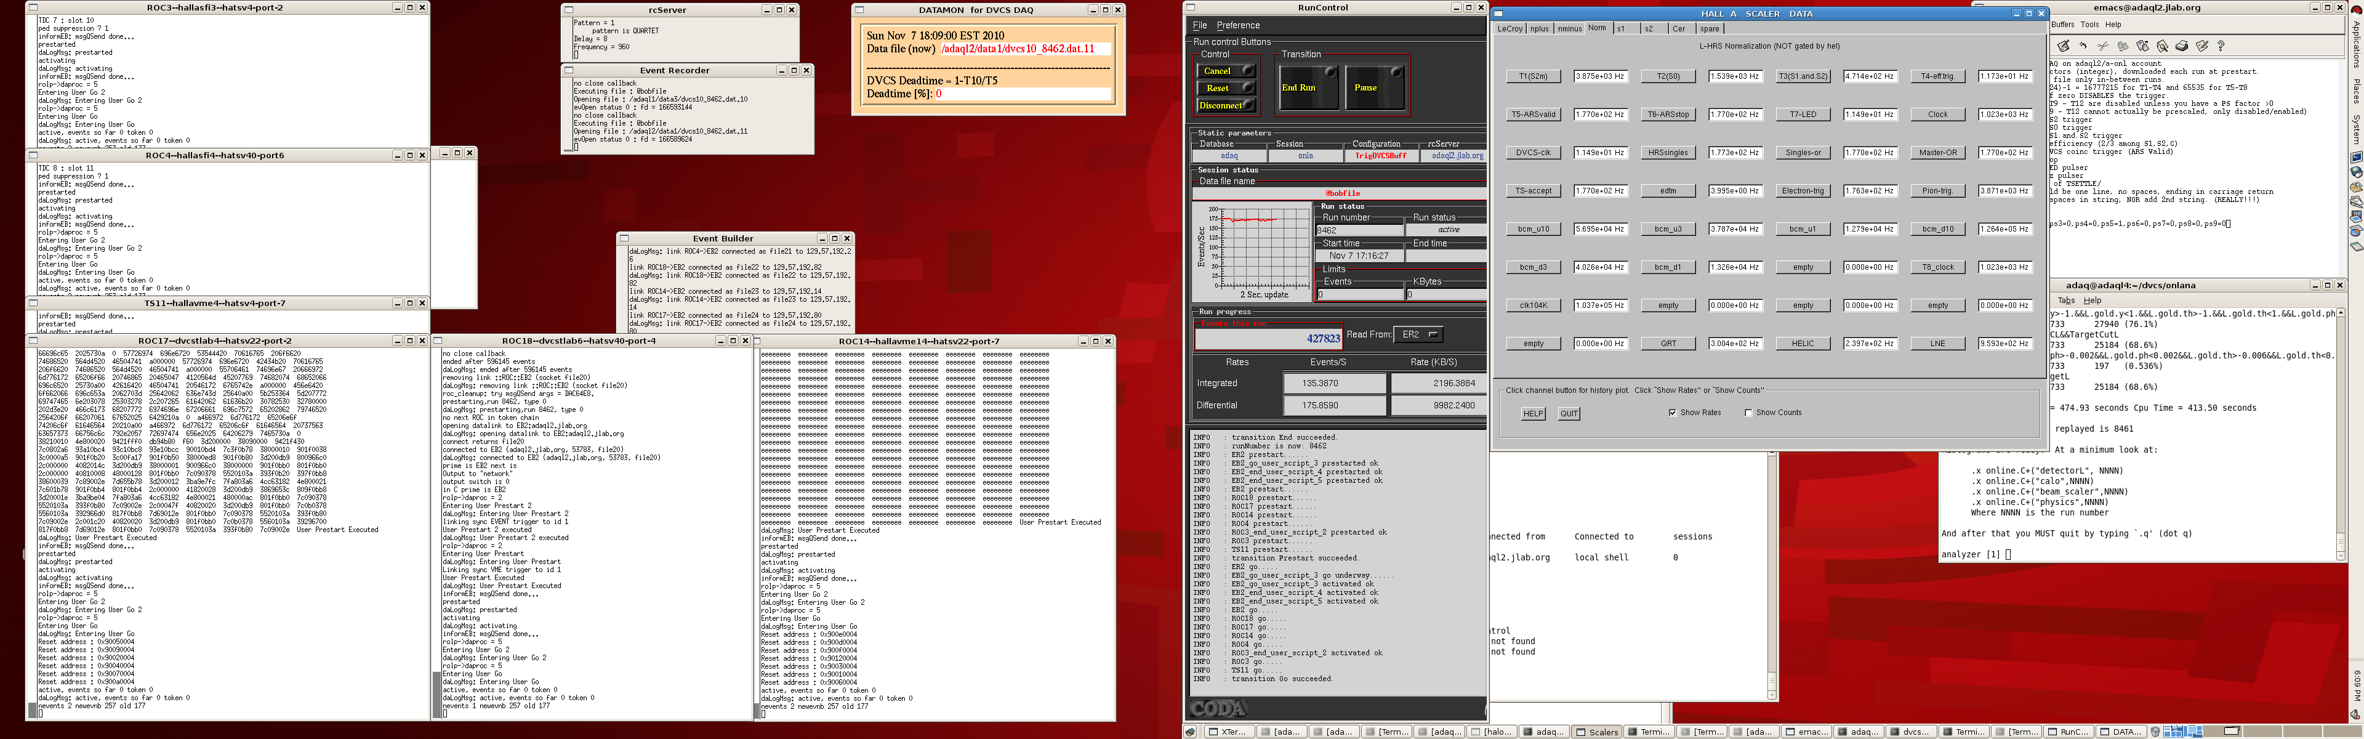This screenshot has height=739, width=2364.
Task: Open window menu icon of Hall A Scaler Data
Action: [1498, 14]
